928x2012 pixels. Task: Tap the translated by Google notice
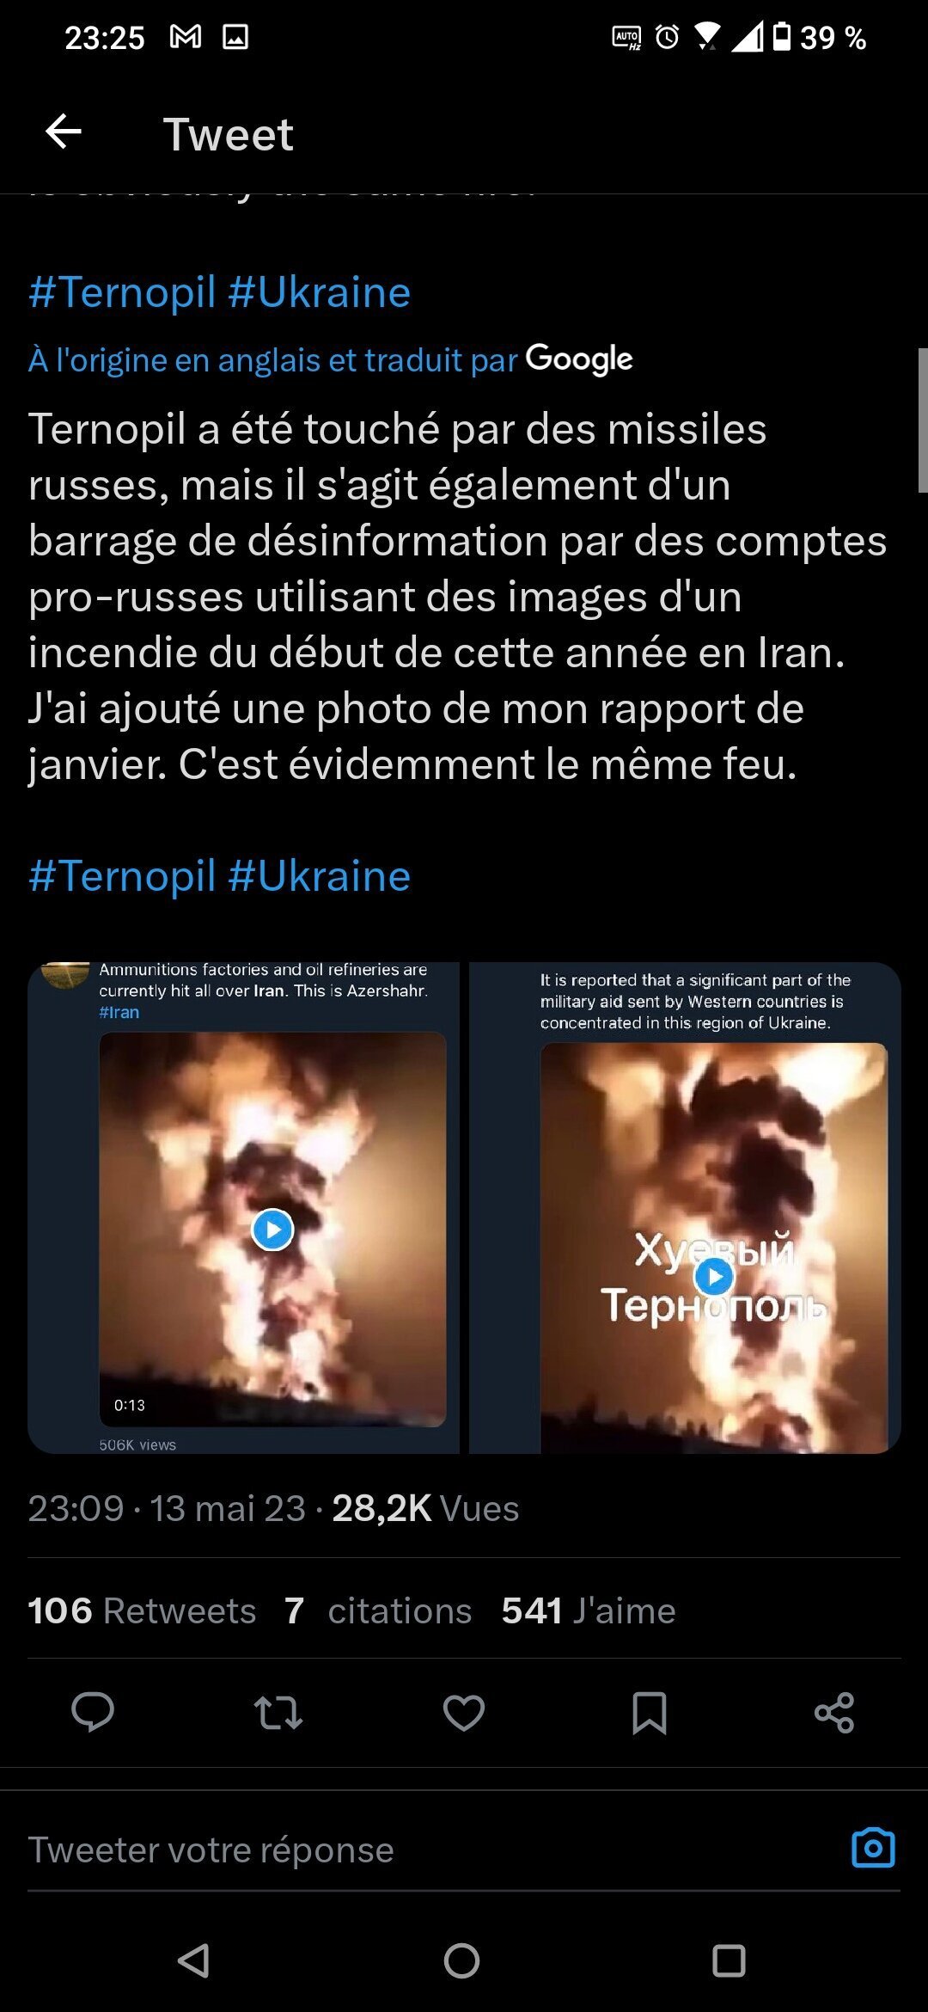click(x=331, y=359)
